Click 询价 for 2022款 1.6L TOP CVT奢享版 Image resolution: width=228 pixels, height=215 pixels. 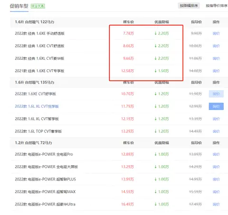[216, 131]
